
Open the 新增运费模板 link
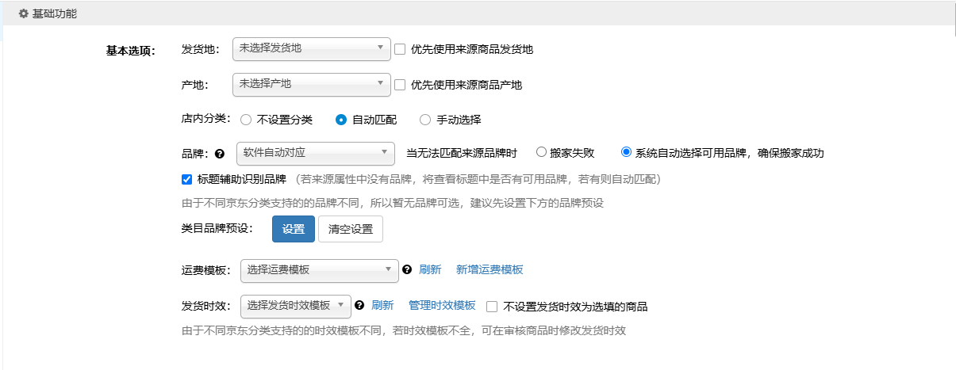(490, 269)
